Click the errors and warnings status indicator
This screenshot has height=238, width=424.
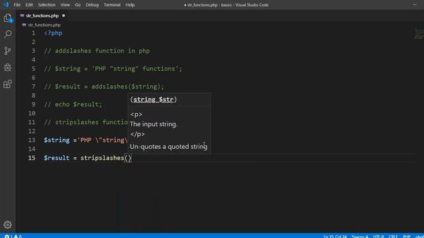coord(13,236)
